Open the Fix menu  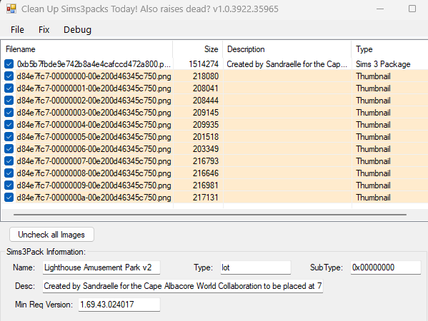[x=44, y=29]
